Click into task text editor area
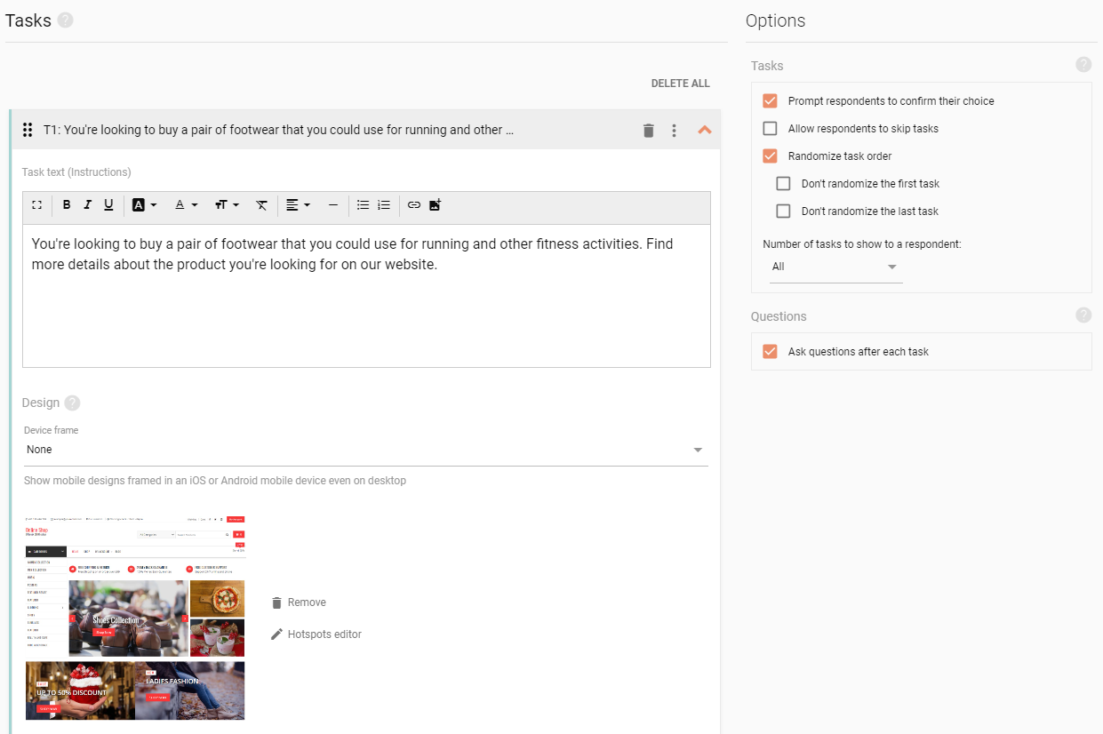Viewport: 1103px width, 734px height. [x=366, y=295]
